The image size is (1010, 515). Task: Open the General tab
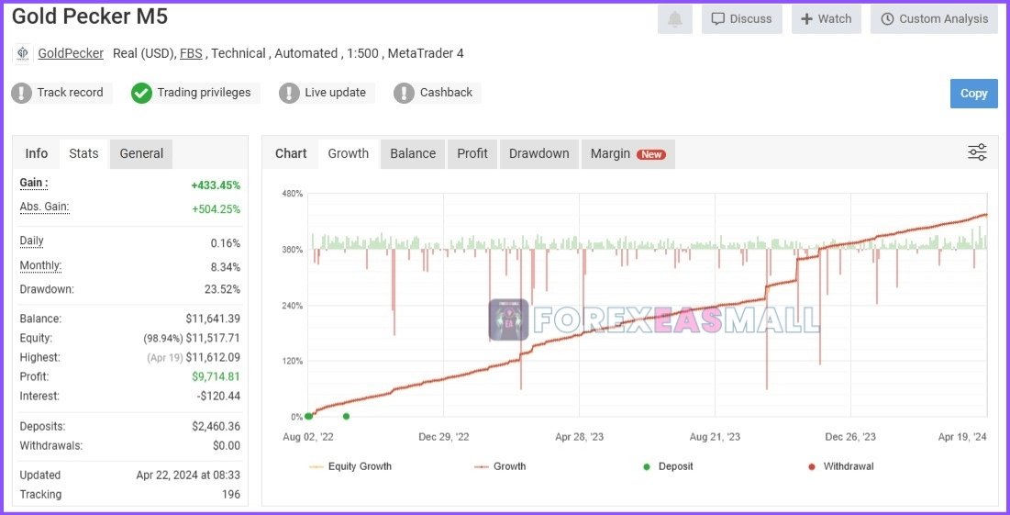(141, 153)
